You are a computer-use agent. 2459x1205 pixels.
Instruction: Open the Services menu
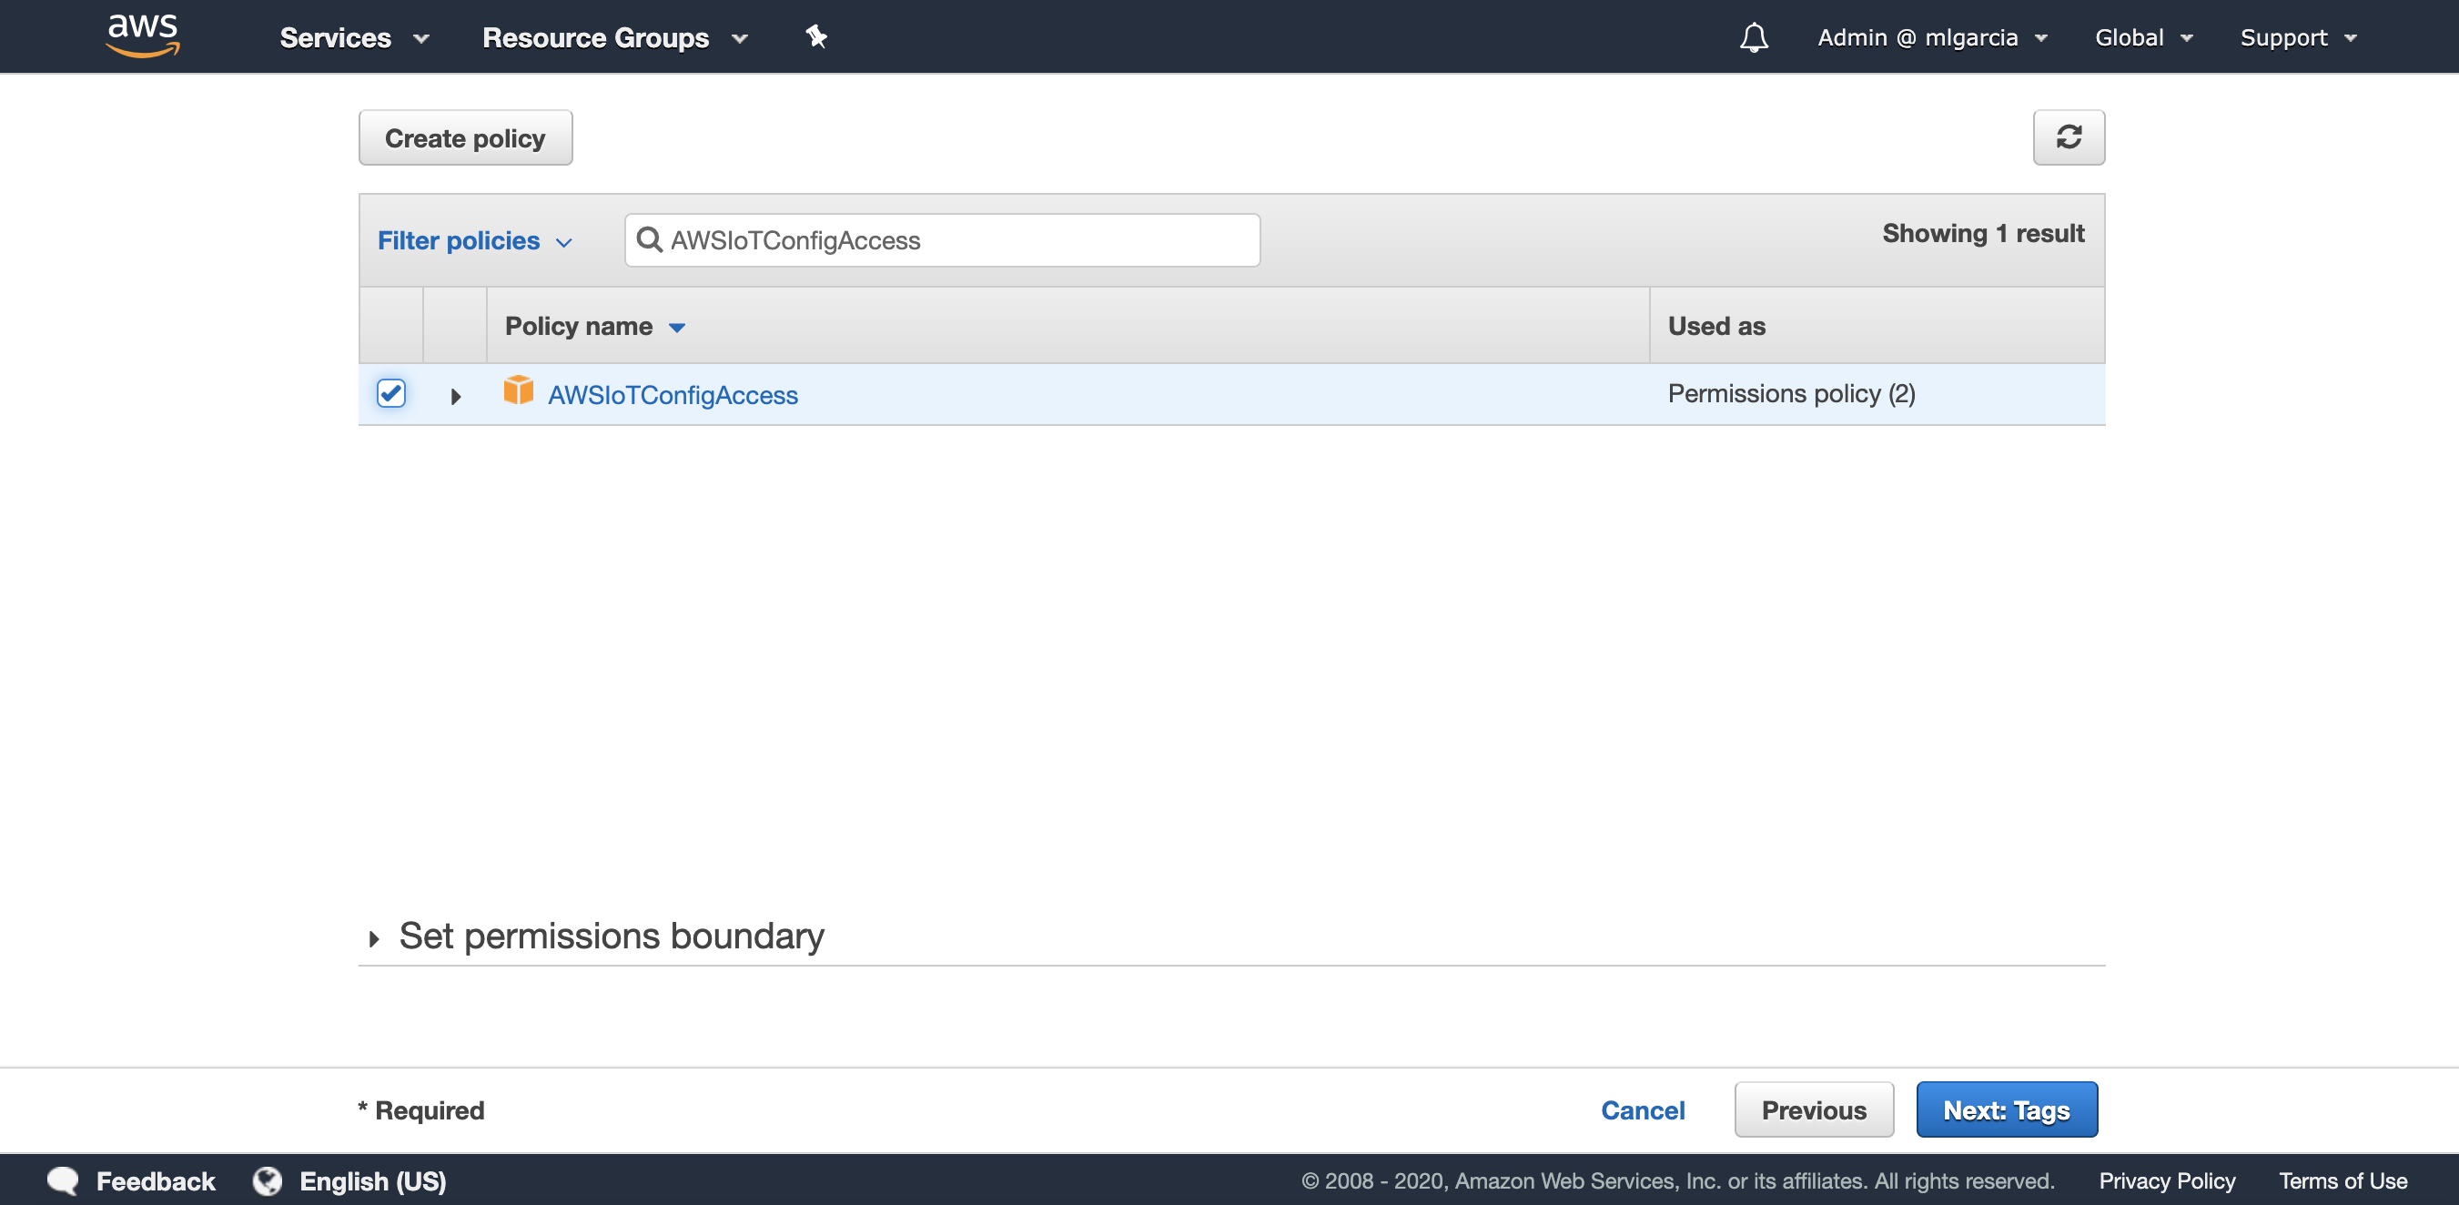pyautogui.click(x=353, y=37)
